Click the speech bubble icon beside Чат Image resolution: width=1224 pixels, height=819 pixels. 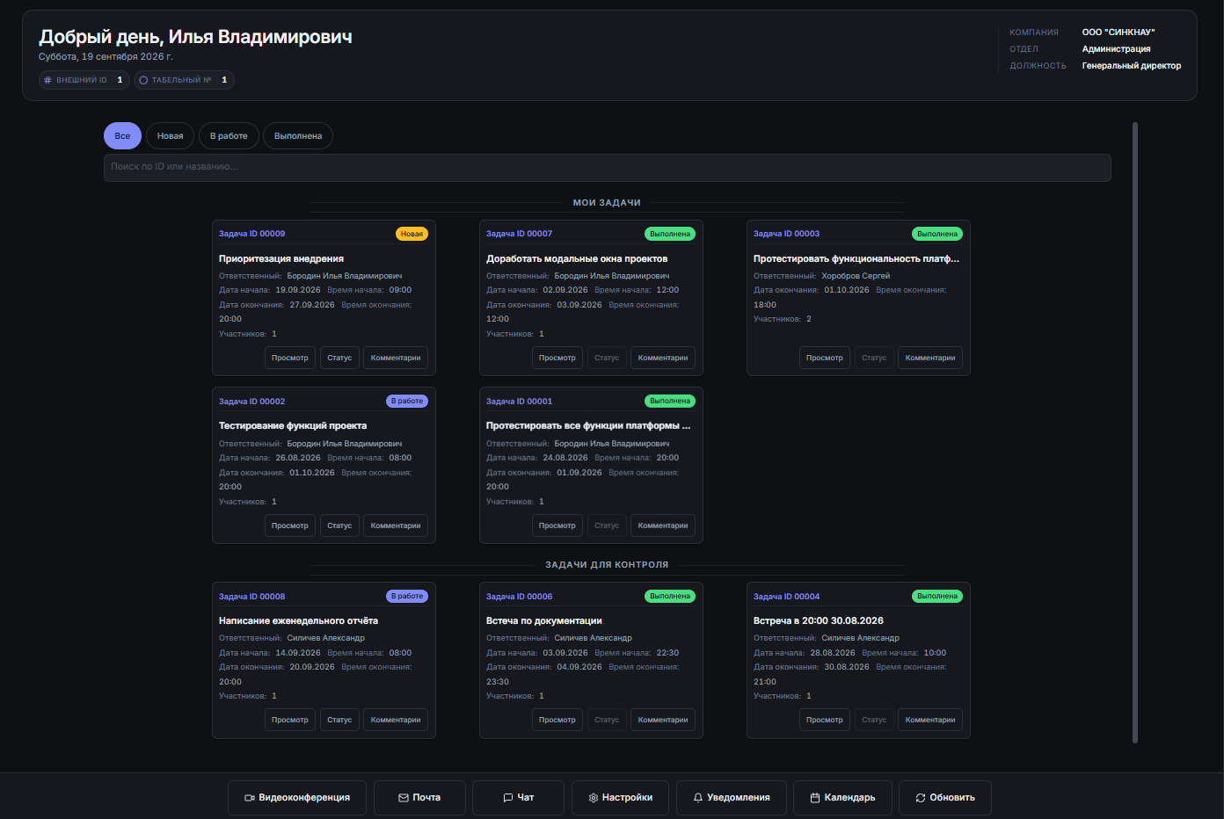[508, 798]
